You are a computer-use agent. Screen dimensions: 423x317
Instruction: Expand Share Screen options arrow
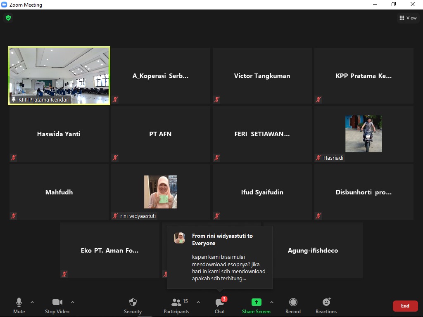pos(271,302)
